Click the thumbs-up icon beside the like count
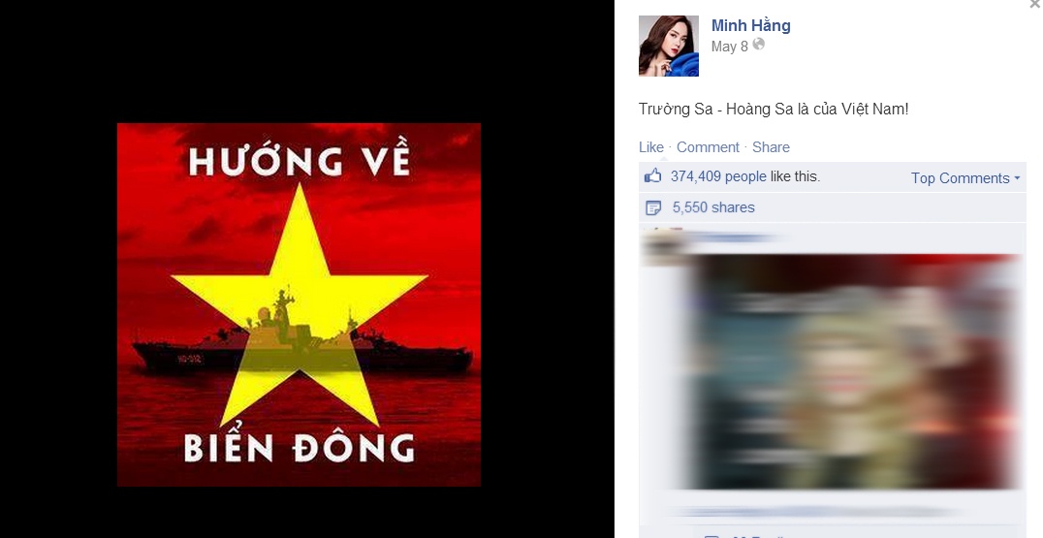This screenshot has width=1043, height=538. click(652, 176)
